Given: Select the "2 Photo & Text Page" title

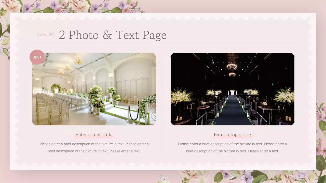Looking at the screenshot, I should (x=113, y=35).
